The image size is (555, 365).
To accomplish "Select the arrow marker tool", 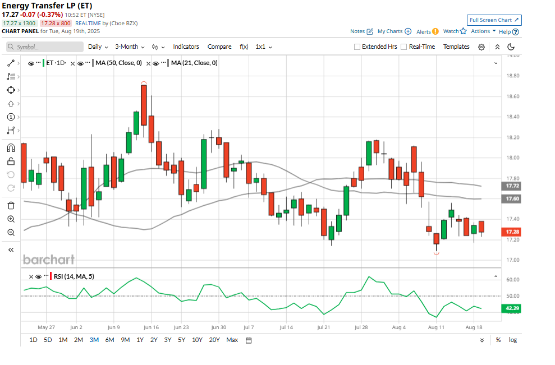I will click(x=11, y=104).
